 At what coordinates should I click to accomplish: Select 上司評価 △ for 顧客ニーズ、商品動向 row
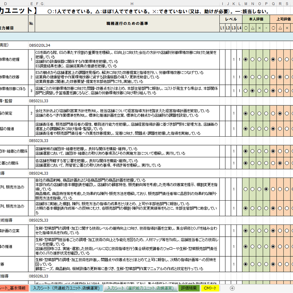[x=280, y=264]
